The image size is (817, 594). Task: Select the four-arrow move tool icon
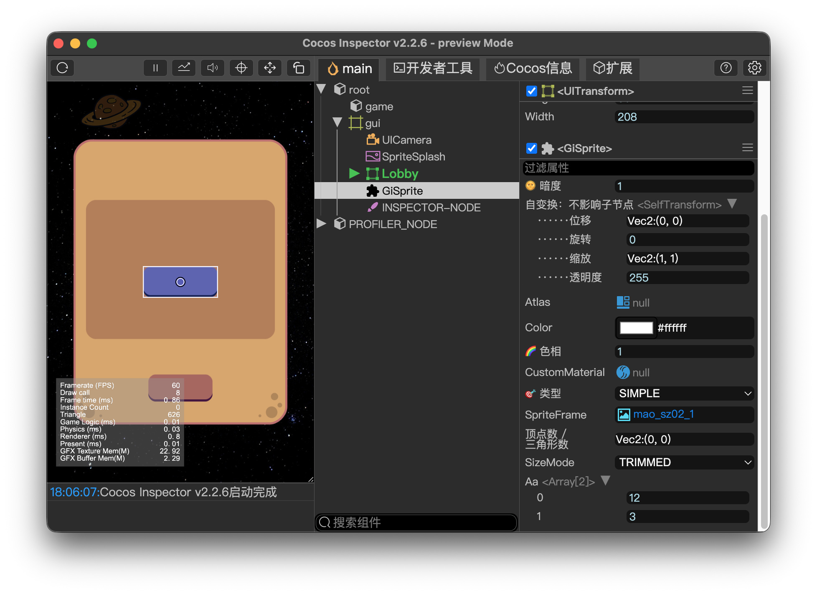click(x=270, y=68)
